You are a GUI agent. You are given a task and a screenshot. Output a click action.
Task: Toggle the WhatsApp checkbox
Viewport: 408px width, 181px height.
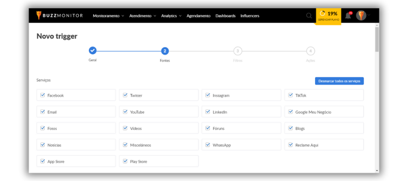coord(208,145)
